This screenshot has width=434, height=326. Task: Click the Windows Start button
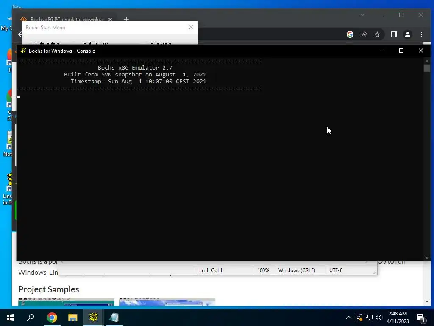pyautogui.click(x=10, y=317)
